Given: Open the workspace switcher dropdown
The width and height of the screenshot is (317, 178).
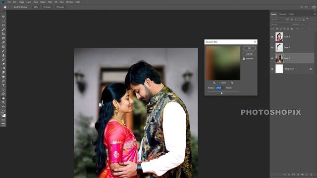Looking at the screenshot, I should click(307, 7).
